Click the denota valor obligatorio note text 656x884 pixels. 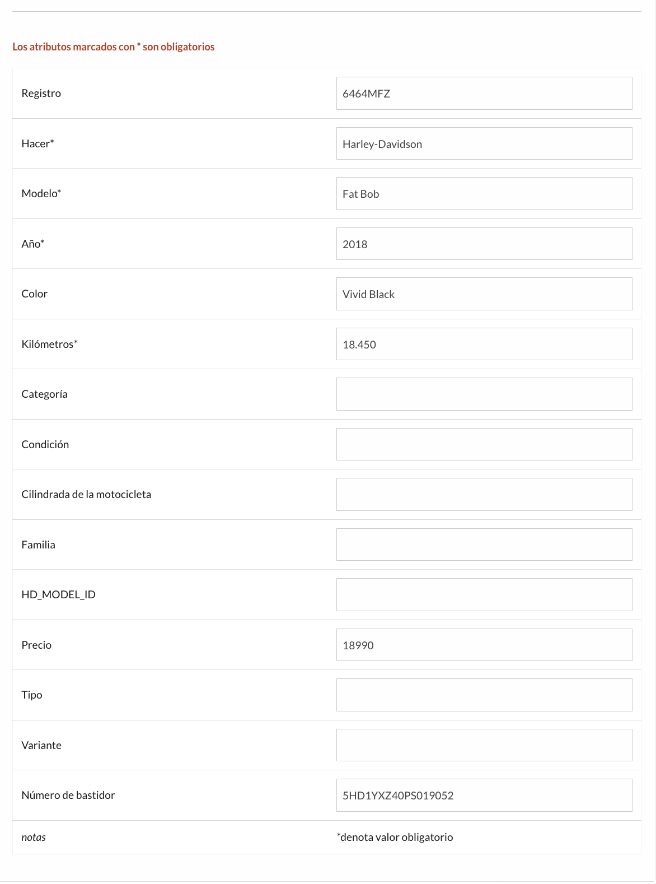[x=395, y=837]
